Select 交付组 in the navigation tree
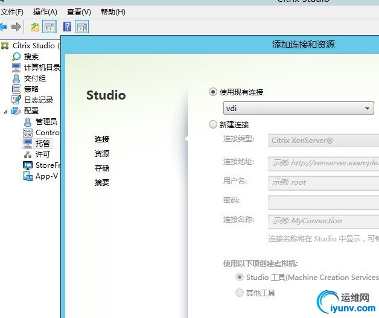 tap(35, 78)
